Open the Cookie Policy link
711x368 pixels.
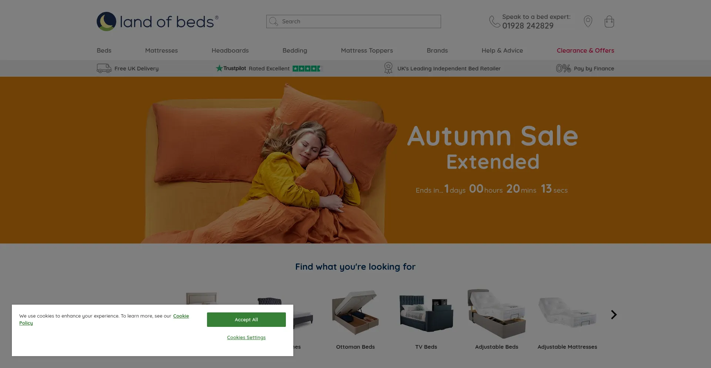pos(104,319)
